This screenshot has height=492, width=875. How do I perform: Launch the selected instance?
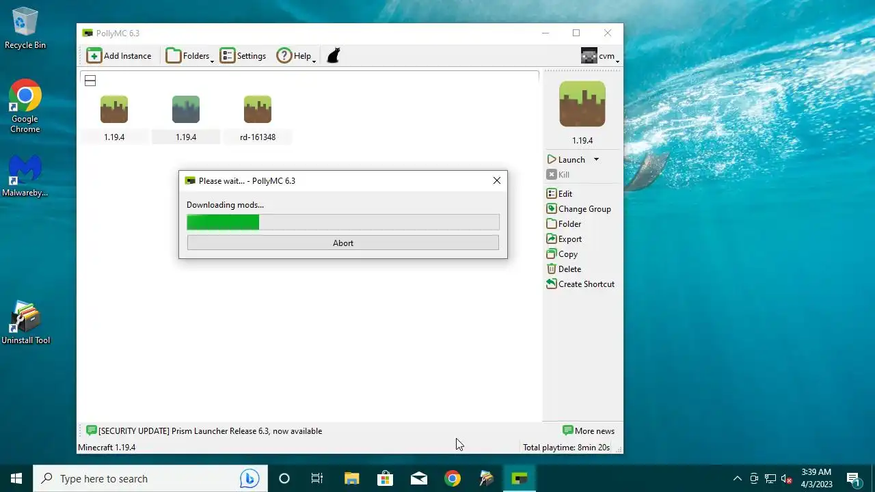coord(566,159)
